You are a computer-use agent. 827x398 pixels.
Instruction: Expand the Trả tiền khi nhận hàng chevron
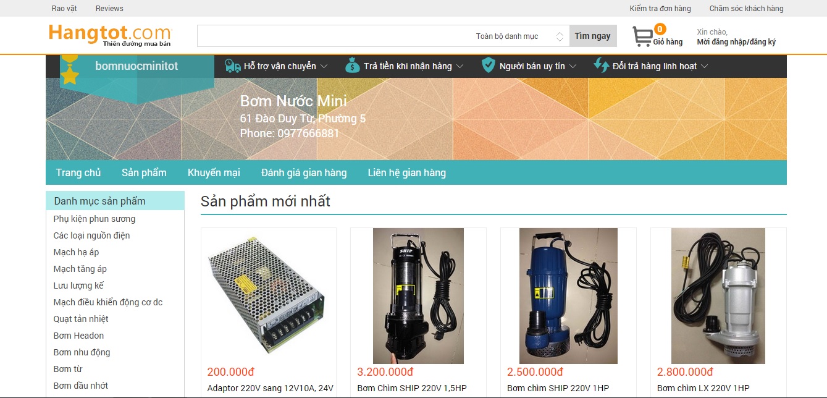tap(460, 66)
